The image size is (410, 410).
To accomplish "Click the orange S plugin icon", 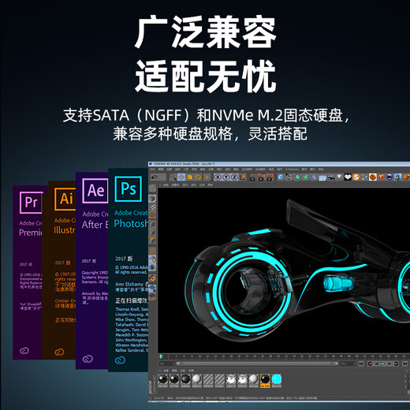I will (x=356, y=177).
